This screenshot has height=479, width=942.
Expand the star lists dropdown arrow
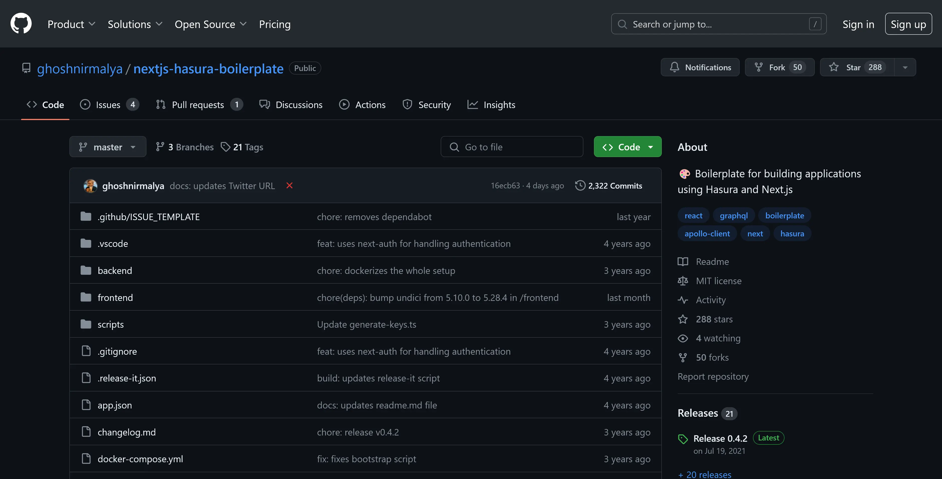(x=905, y=67)
